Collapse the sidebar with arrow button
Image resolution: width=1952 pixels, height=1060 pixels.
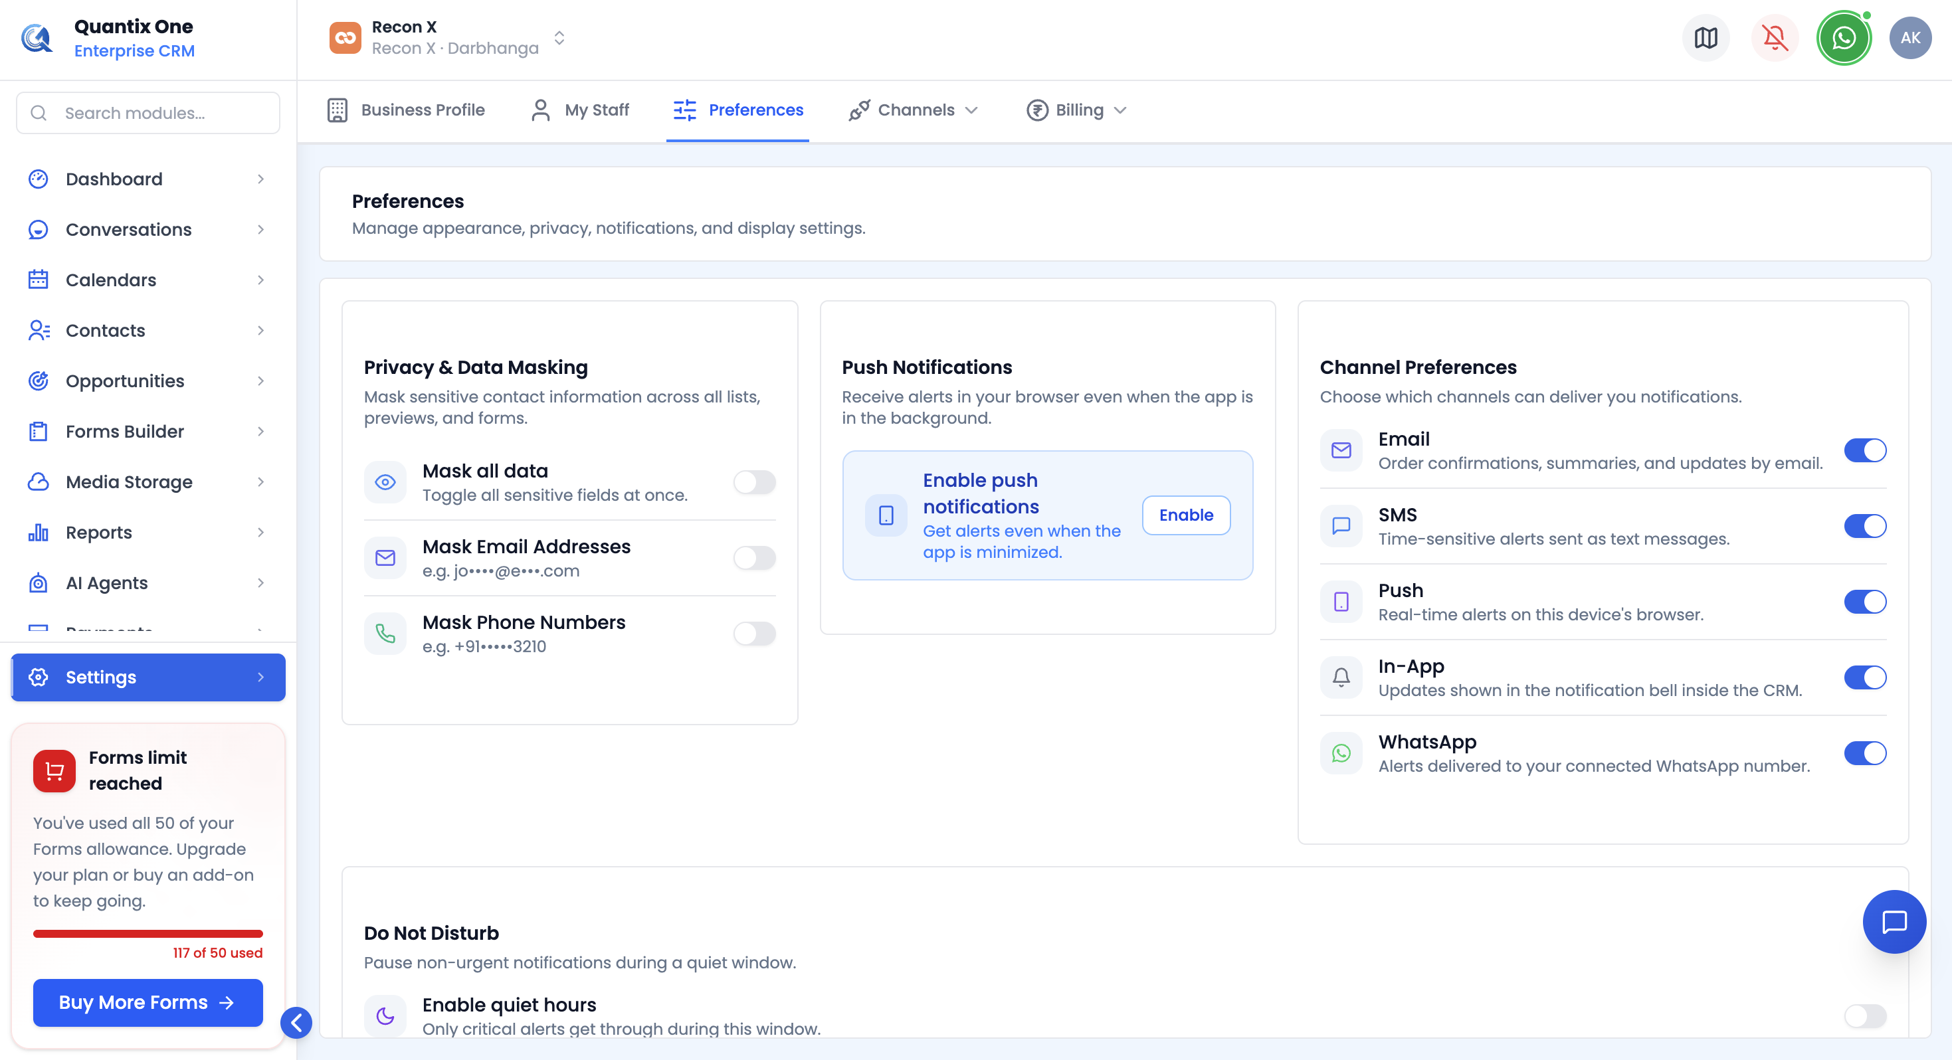coord(296,1023)
